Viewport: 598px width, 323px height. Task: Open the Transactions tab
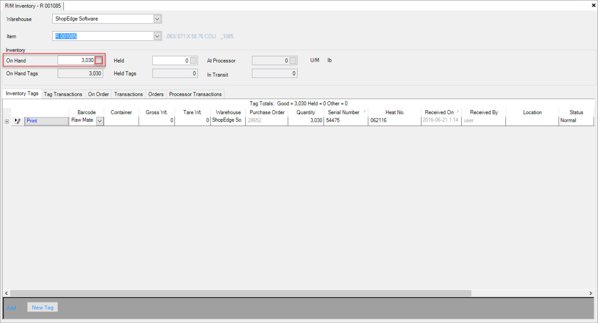(129, 94)
